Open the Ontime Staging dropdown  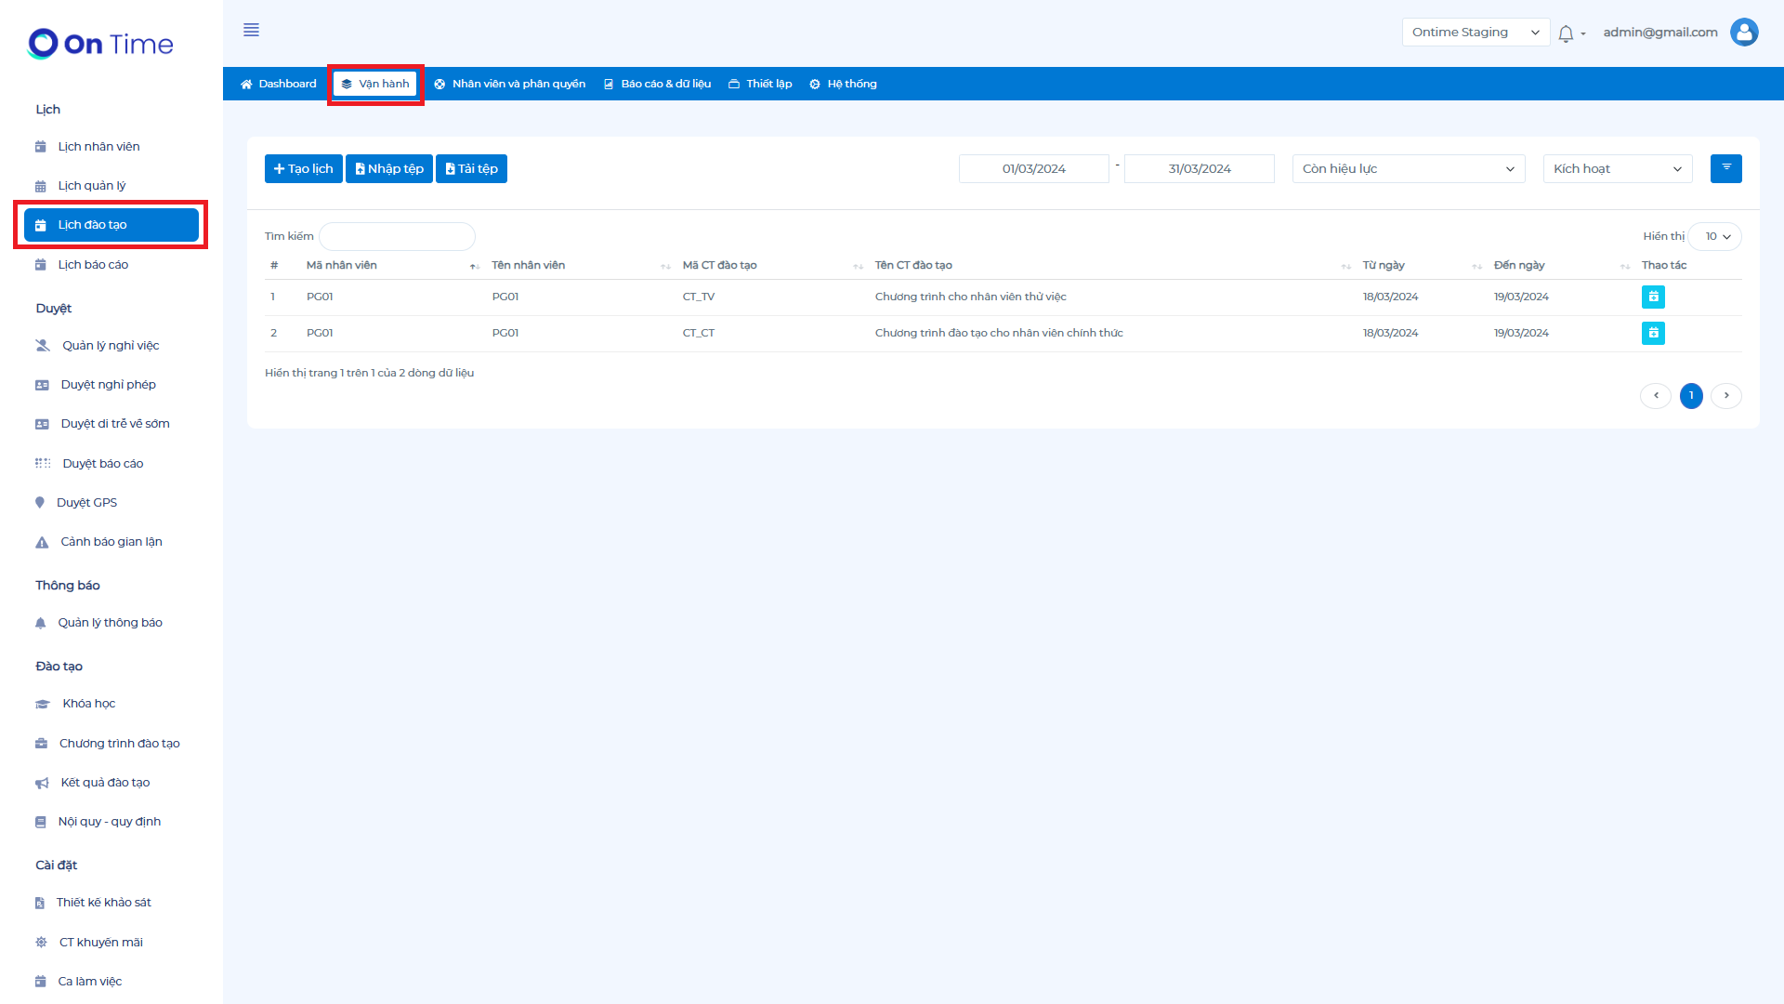tap(1475, 33)
